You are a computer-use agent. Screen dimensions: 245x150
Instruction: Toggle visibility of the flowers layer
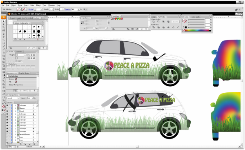7,108
